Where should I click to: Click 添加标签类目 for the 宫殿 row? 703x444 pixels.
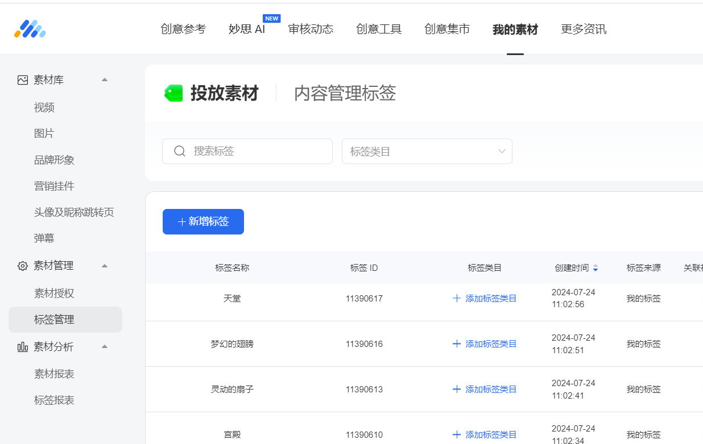pyautogui.click(x=485, y=435)
